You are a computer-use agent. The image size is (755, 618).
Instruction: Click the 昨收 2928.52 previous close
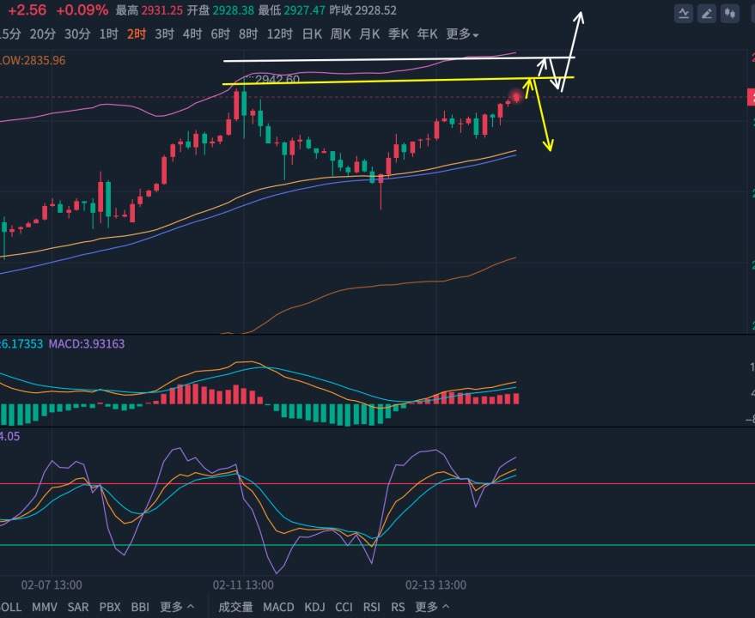tap(363, 10)
